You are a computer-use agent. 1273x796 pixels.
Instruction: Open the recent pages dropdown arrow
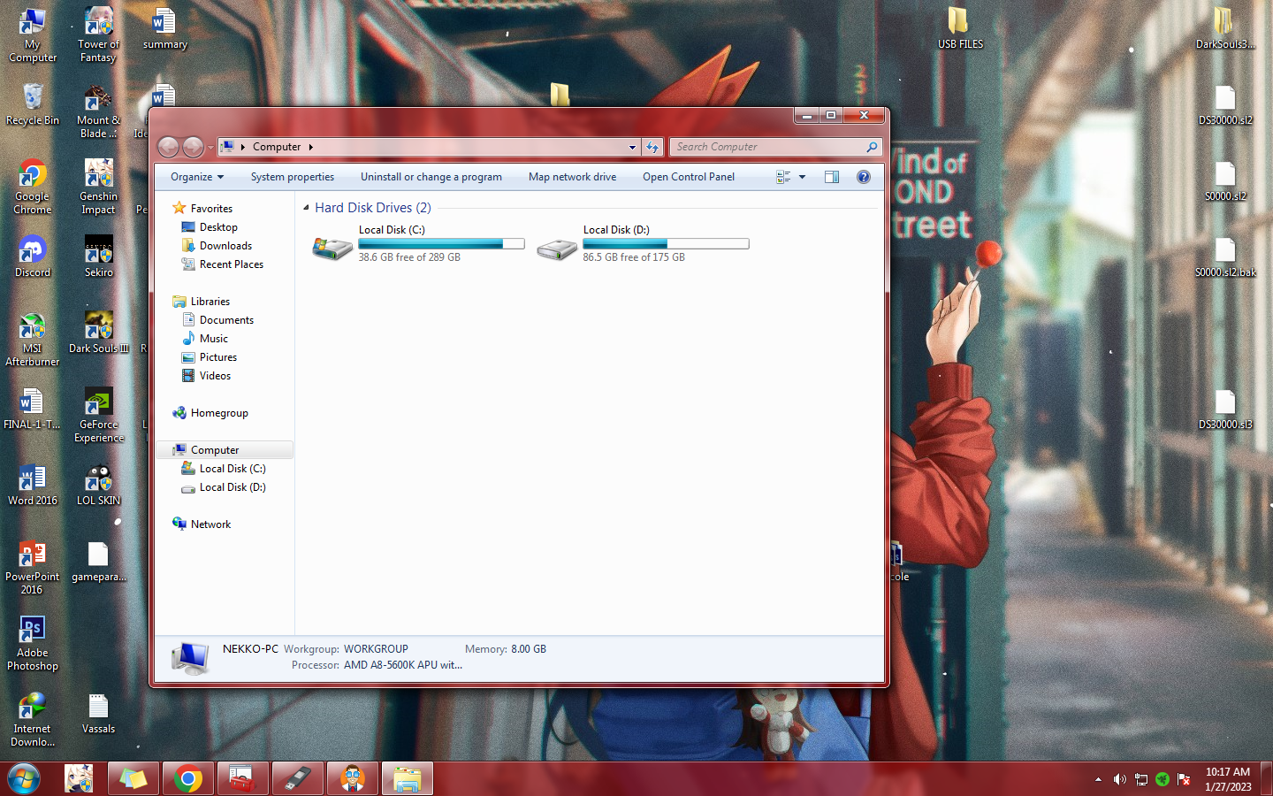pyautogui.click(x=210, y=148)
